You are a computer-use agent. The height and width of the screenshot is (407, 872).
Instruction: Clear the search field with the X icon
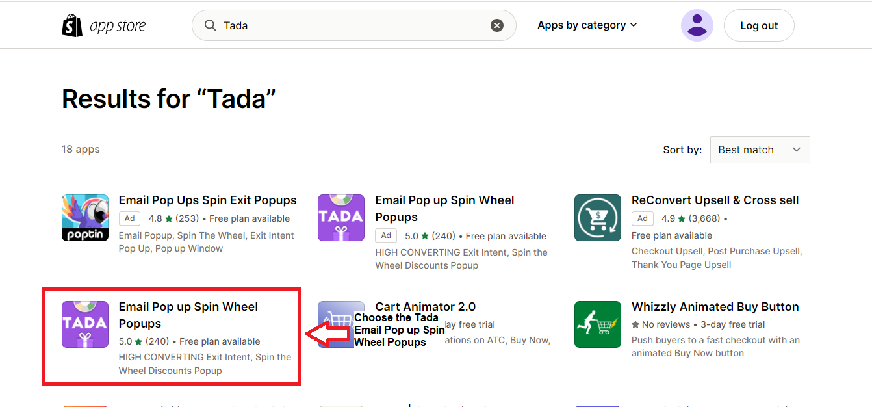497,25
